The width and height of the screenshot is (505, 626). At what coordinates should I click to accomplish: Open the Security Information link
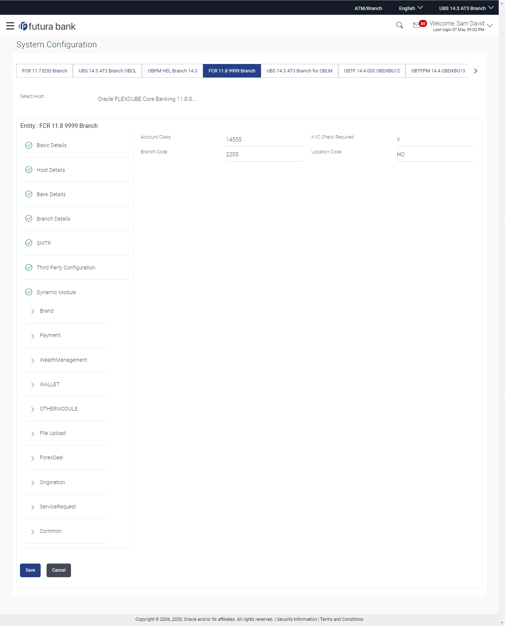(297, 619)
